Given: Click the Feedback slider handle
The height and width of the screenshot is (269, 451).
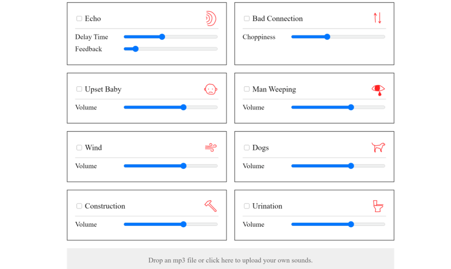Looking at the screenshot, I should tap(135, 49).
